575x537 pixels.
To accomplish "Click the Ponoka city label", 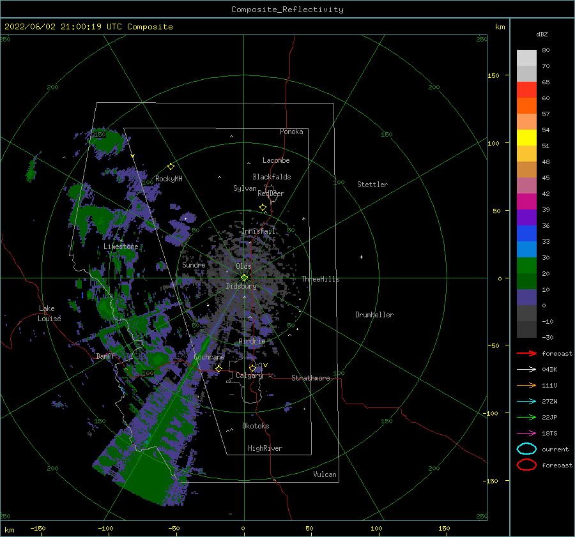I will click(291, 132).
